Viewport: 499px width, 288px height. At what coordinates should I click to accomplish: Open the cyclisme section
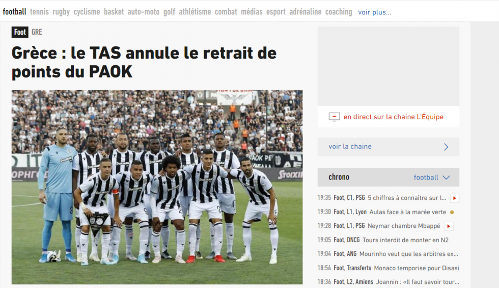pos(87,12)
